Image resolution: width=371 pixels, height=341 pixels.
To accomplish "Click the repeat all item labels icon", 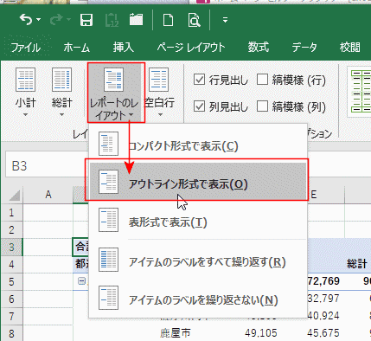I will click(108, 260).
